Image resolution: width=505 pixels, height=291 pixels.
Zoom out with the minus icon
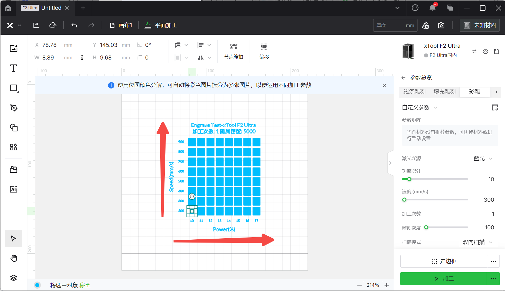click(x=360, y=285)
